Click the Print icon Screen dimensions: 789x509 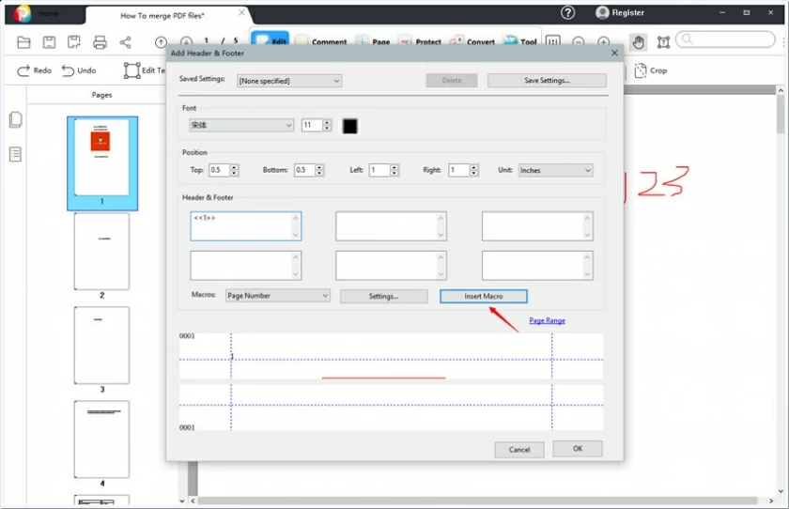(x=100, y=42)
